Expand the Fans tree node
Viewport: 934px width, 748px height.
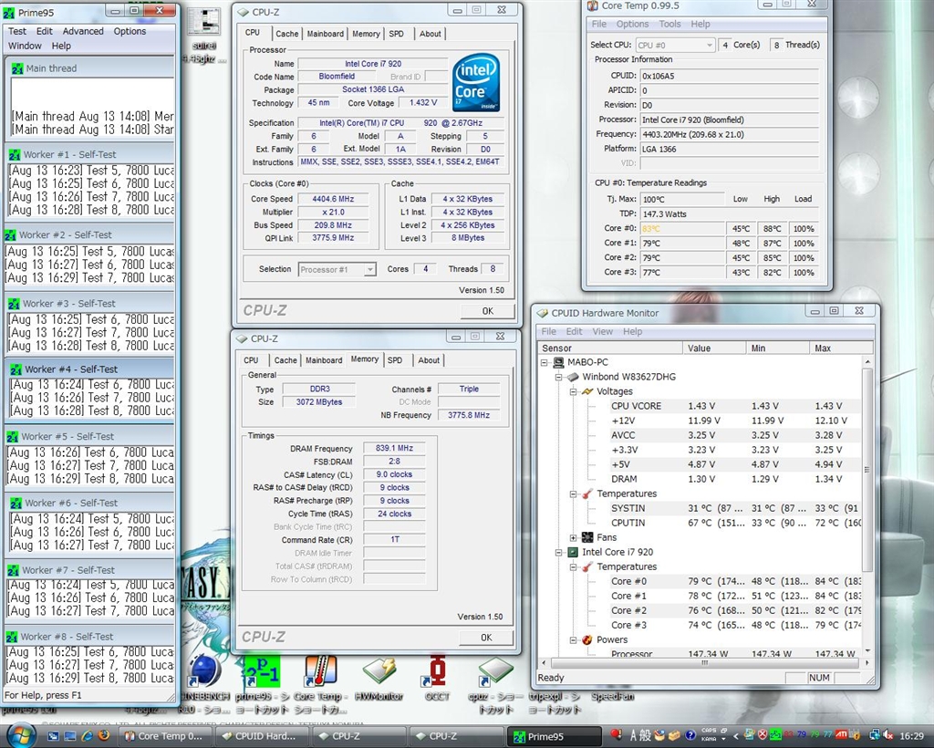click(x=574, y=537)
